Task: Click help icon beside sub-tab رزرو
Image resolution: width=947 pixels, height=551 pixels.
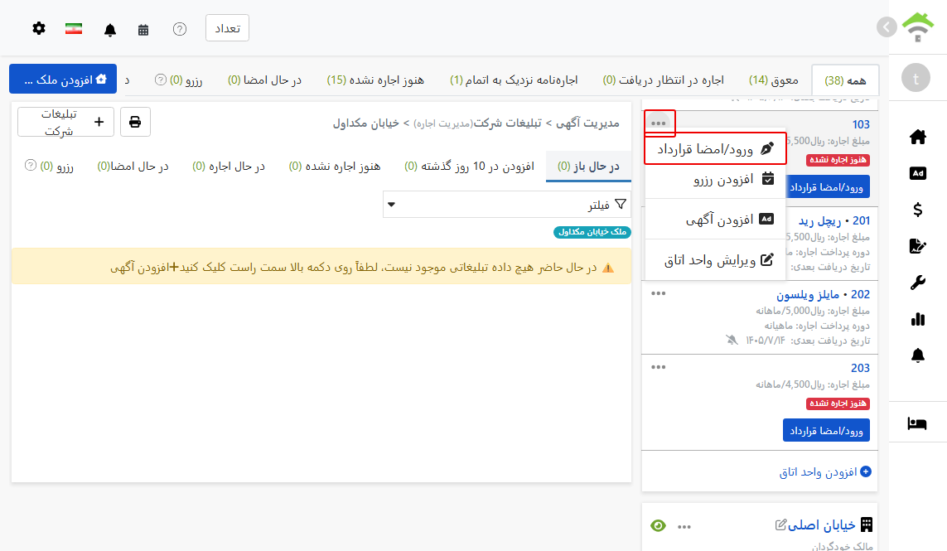Action: (30, 165)
